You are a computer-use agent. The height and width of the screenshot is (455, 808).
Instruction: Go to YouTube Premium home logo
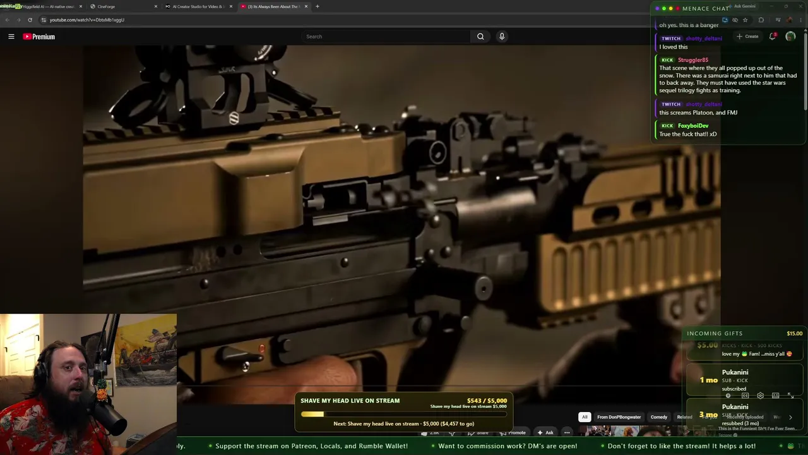pos(39,37)
